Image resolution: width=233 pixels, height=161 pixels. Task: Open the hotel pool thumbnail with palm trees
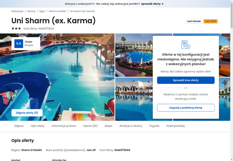[x=134, y=55]
